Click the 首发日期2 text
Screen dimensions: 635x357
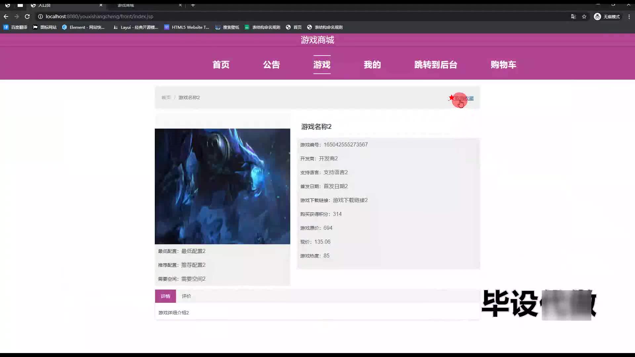coord(336,186)
